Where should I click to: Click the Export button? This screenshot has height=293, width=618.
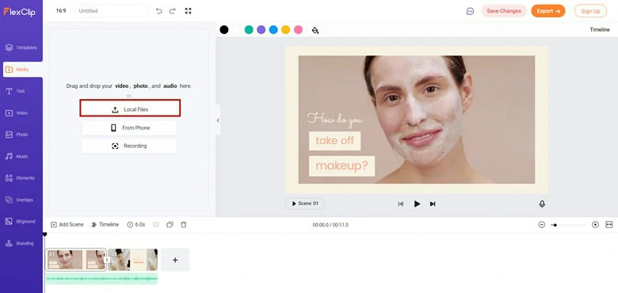(x=548, y=11)
